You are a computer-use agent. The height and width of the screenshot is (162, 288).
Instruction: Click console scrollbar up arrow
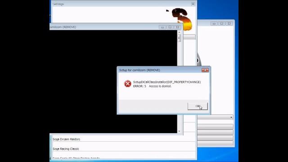(179, 32)
